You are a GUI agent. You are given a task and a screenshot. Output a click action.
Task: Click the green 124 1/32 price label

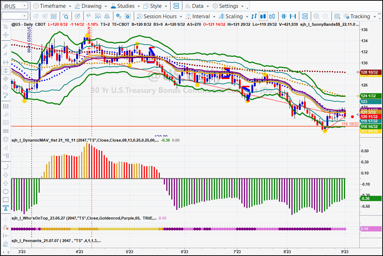pos(370,96)
